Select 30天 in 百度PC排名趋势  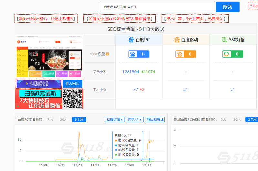64,119
